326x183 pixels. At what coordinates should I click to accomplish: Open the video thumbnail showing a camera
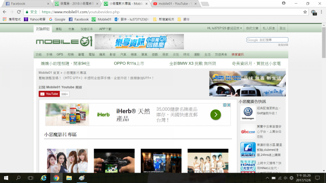click(x=114, y=161)
